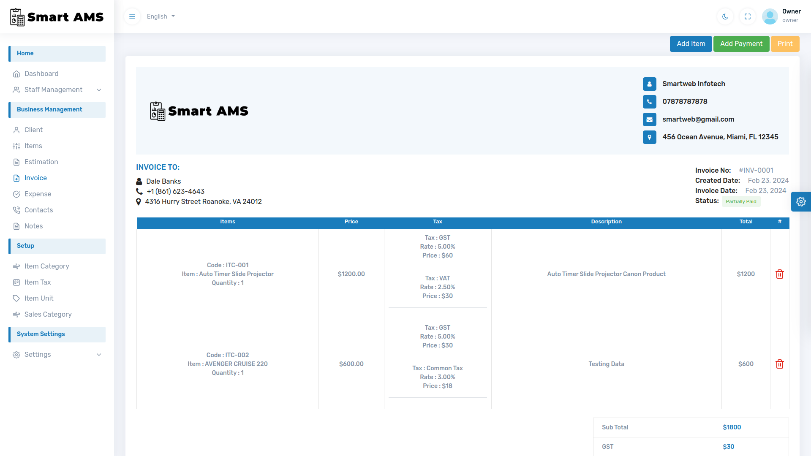Expand the Staff Management menu
This screenshot has height=456, width=811.
point(53,90)
